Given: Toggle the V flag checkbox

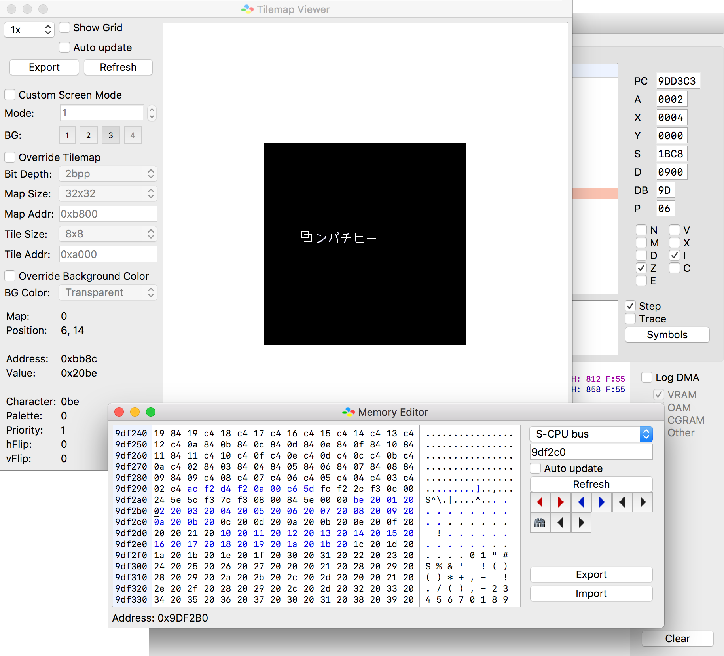Looking at the screenshot, I should click(x=675, y=230).
